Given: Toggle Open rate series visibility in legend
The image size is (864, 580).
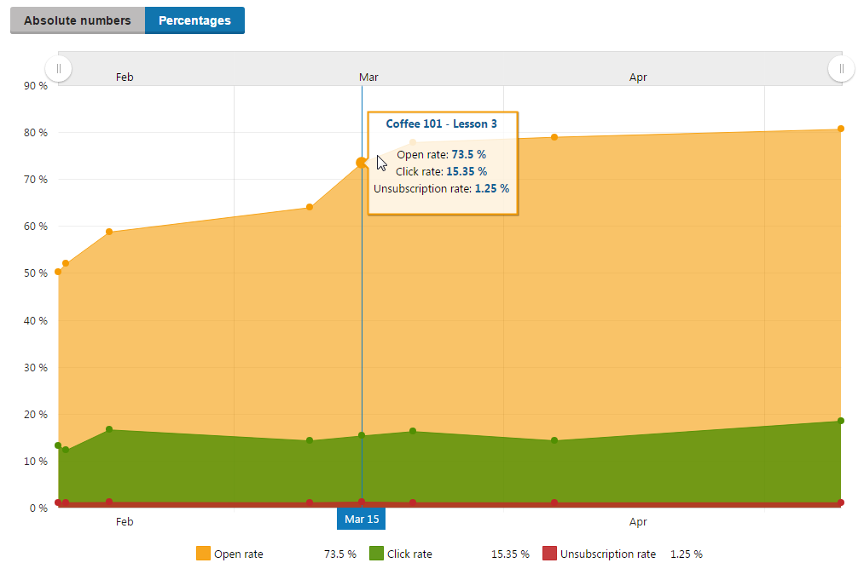Looking at the screenshot, I should 240,554.
